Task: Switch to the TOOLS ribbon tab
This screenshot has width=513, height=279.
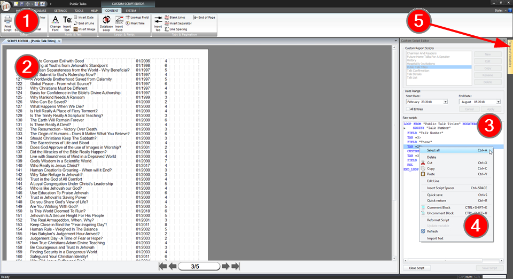Action: click(x=79, y=11)
